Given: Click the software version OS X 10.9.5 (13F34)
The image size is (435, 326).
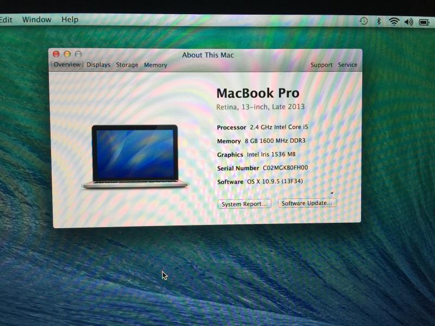Looking at the screenshot, I should click(275, 181).
